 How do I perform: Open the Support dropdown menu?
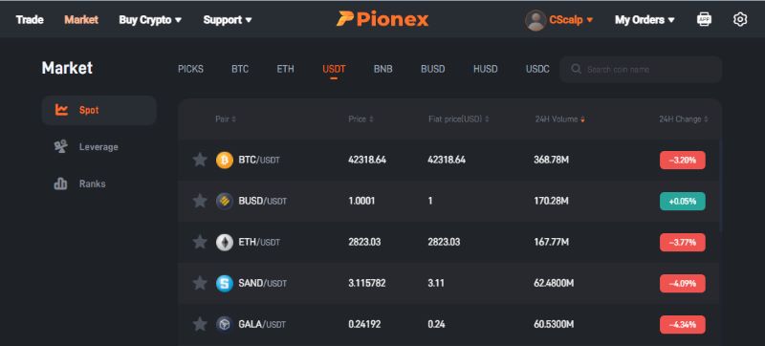(228, 20)
